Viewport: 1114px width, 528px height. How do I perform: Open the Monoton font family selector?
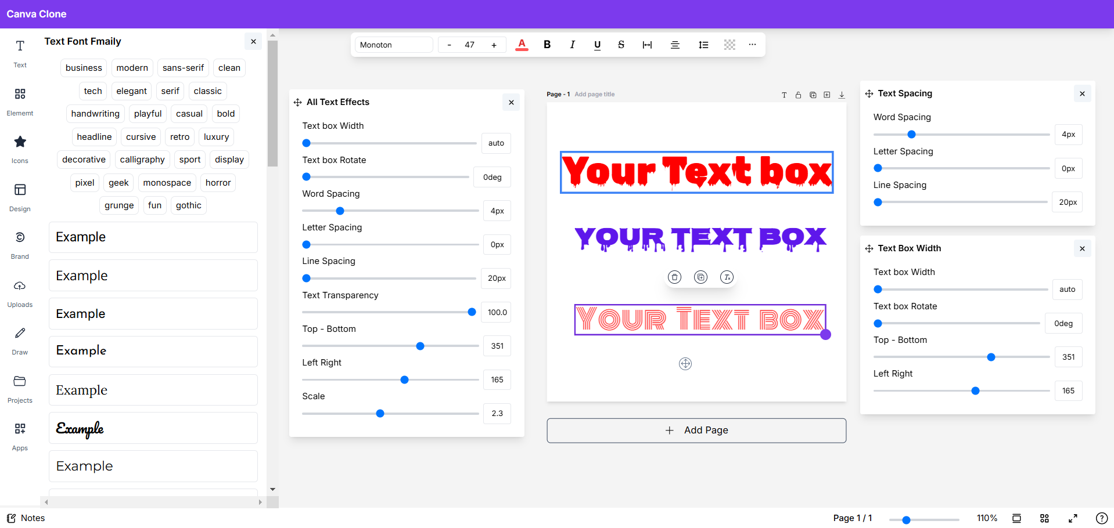click(394, 45)
